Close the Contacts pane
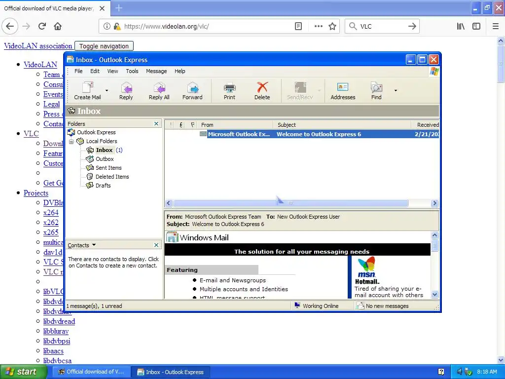Image resolution: width=505 pixels, height=379 pixels. click(156, 245)
